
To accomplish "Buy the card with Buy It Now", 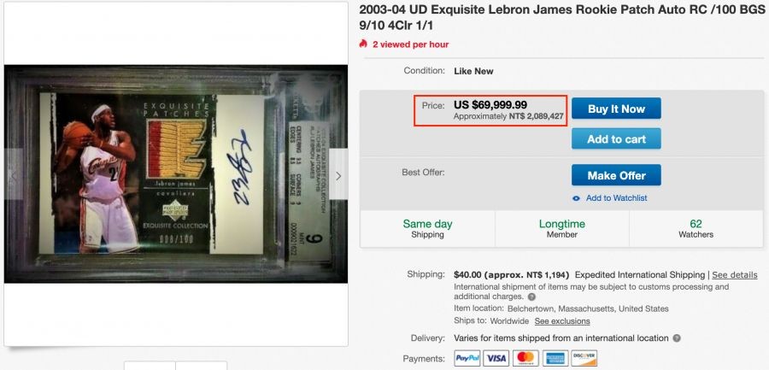I will (x=616, y=109).
